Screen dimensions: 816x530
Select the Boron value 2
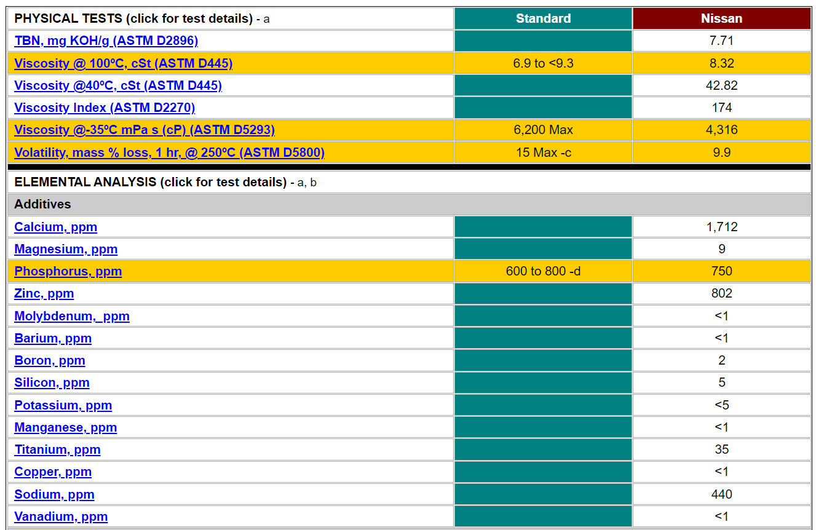tap(721, 360)
